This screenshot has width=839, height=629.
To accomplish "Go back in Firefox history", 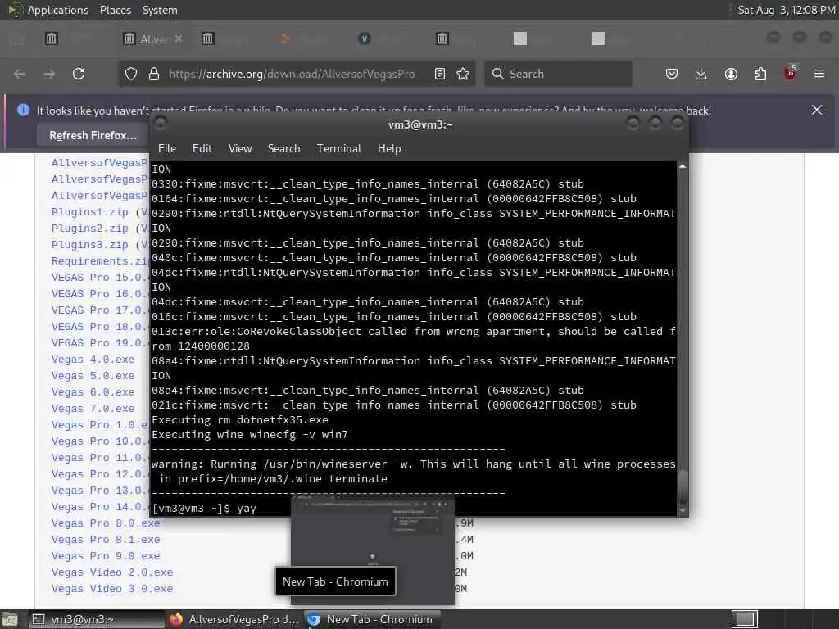I will click(x=20, y=74).
